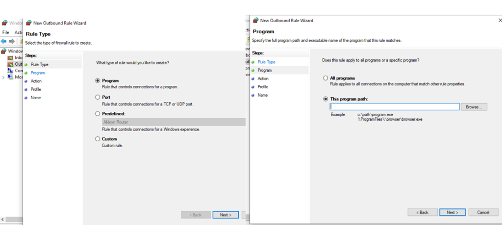
Task: Choose the Custom rule radio button
Action: [98, 139]
